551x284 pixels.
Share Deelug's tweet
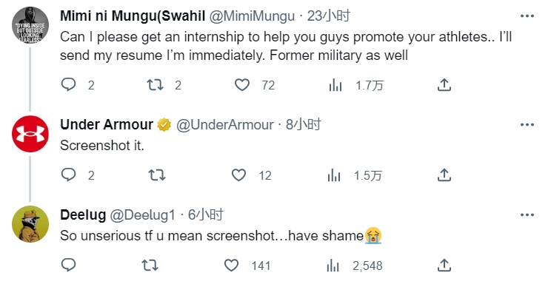(x=444, y=265)
